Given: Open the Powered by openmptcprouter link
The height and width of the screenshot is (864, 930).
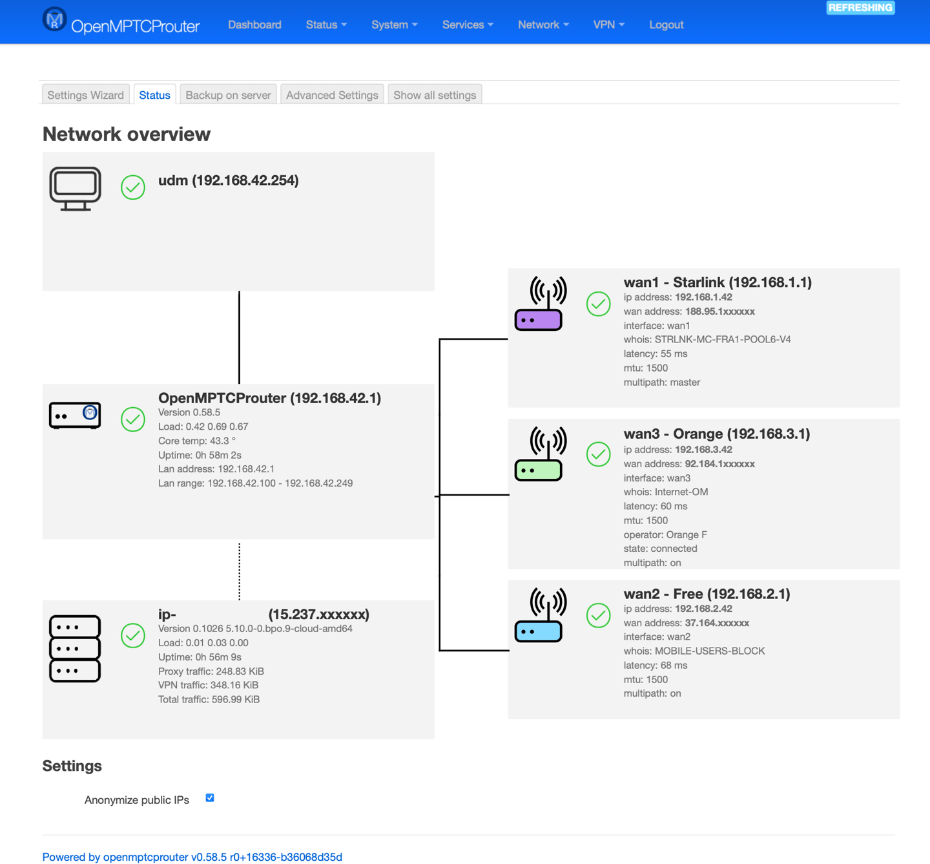Looking at the screenshot, I should tap(192, 857).
